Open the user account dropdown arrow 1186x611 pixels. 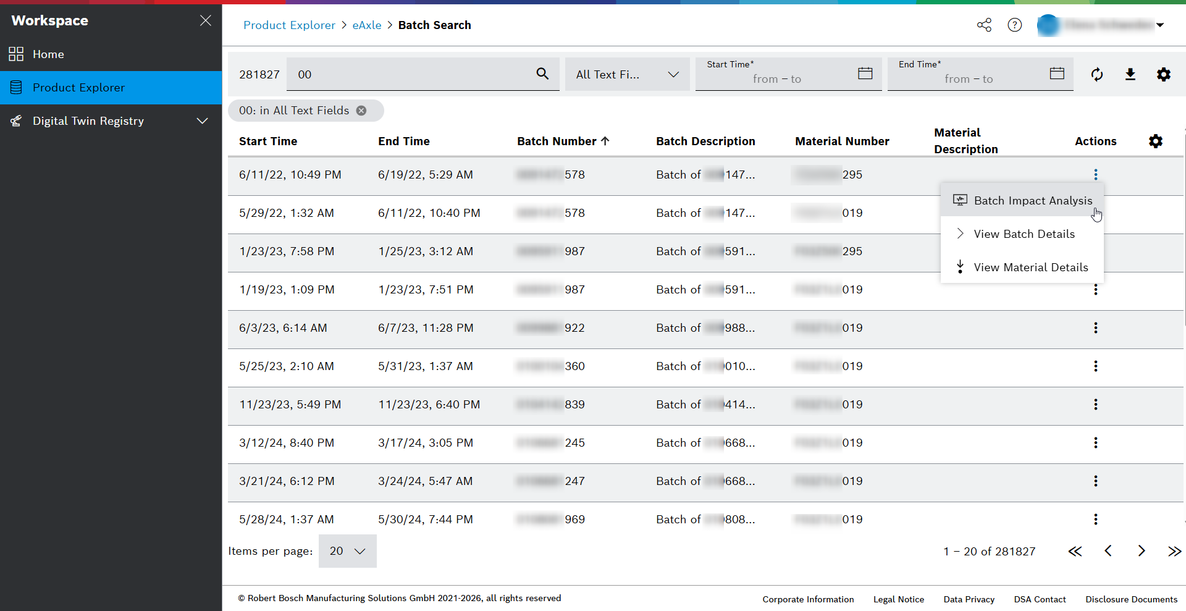(1160, 25)
